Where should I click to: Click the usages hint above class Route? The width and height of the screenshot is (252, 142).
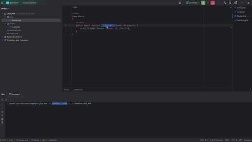[75, 13]
